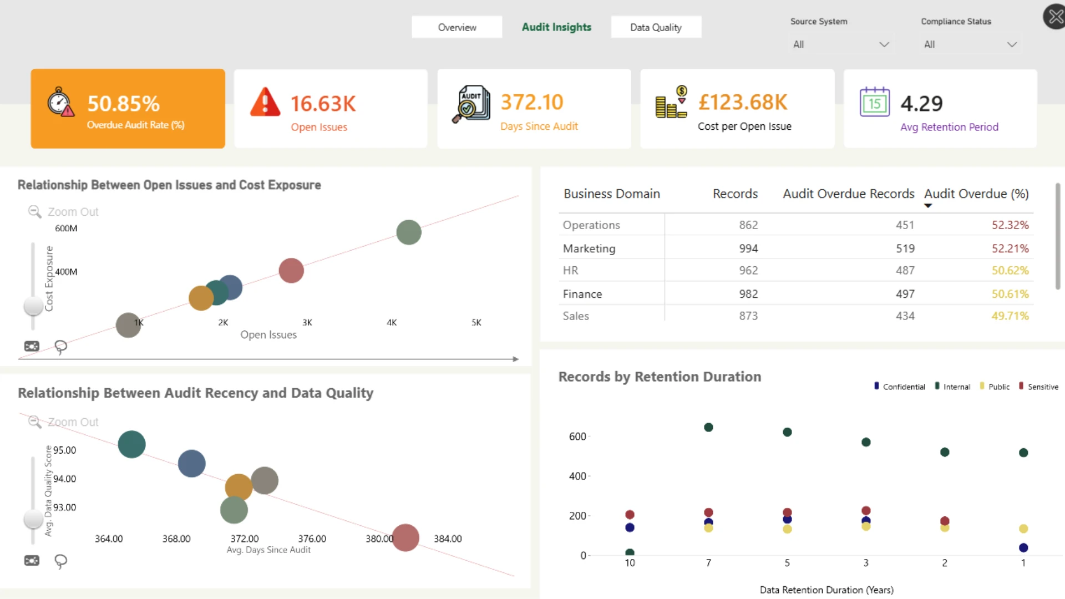The image size is (1065, 599).
Task: Toggle the Sensitive legend item
Action: coord(1038,387)
